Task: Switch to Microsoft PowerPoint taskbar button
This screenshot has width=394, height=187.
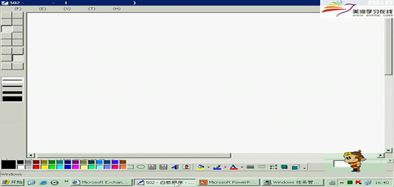Action: (x=228, y=182)
